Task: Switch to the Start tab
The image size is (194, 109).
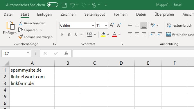Action: [x=25, y=14]
